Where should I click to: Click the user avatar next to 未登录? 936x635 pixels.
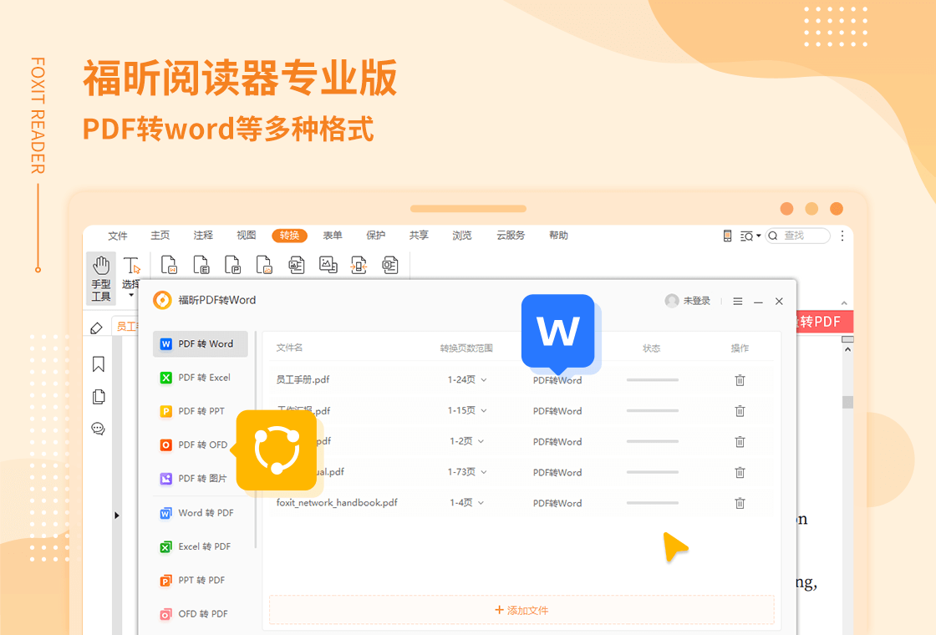click(672, 301)
